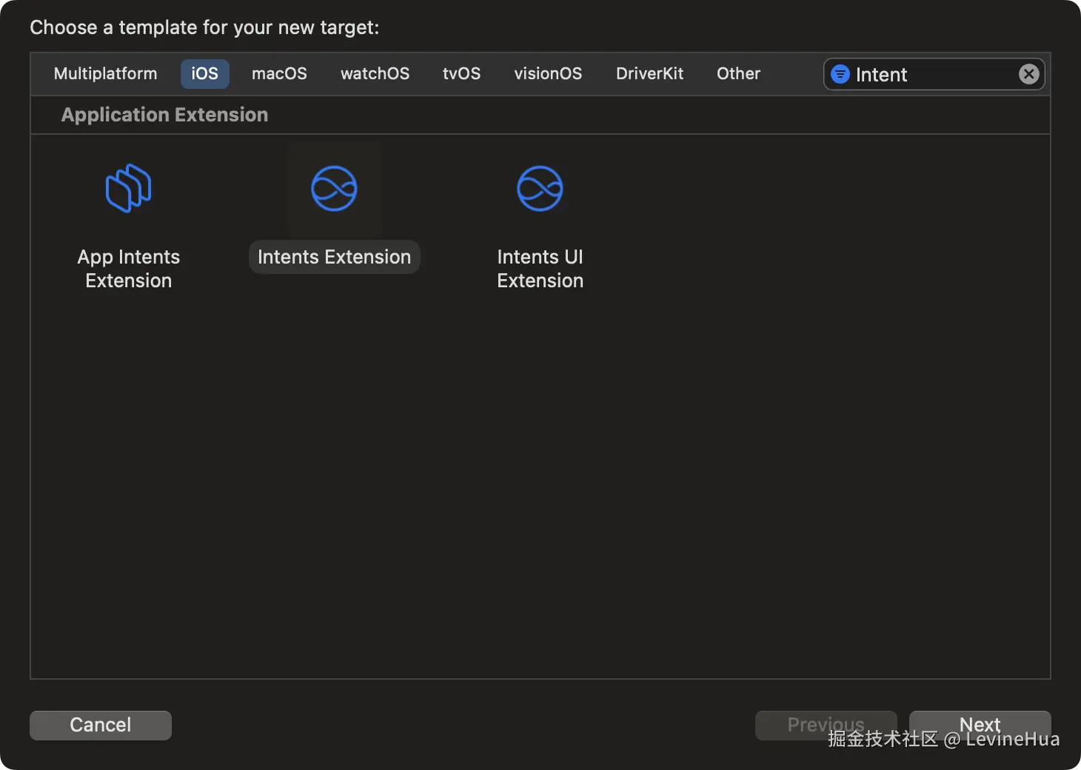Click the App Intents Extension label

point(129,269)
